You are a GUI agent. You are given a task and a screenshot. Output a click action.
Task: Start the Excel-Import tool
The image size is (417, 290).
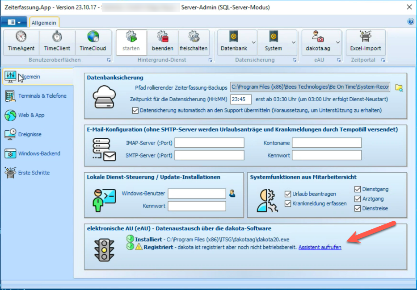click(365, 42)
